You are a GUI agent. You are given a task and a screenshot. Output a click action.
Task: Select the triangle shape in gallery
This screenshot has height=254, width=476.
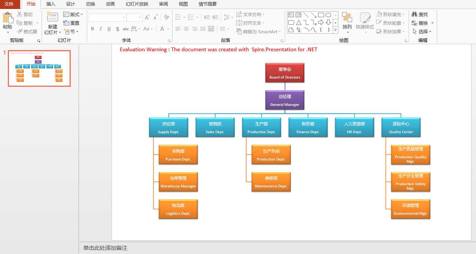click(298, 22)
